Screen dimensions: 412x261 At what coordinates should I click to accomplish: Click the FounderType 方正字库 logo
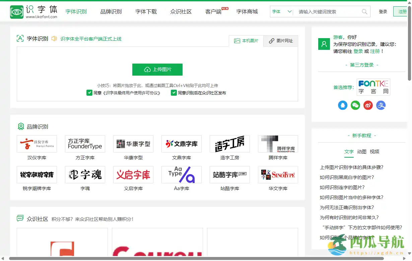point(85,144)
